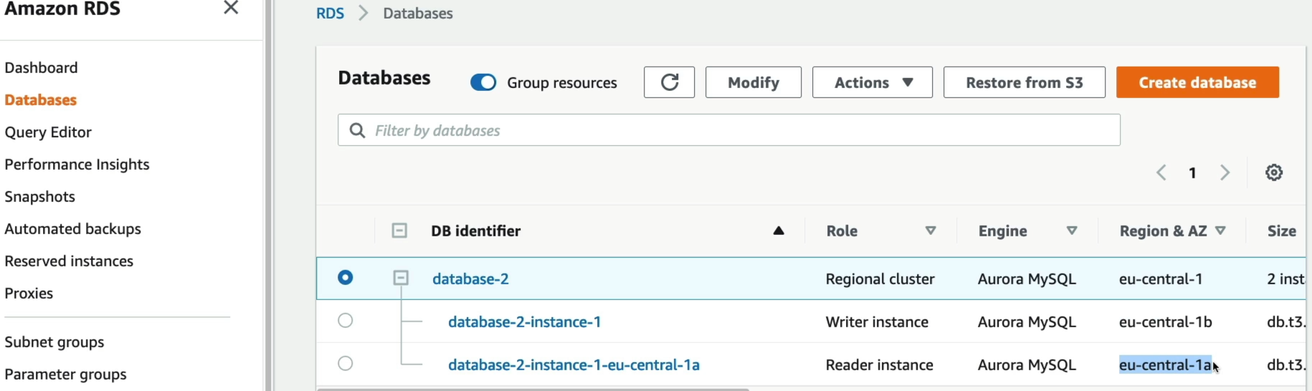Click Aurora MySQL engine in Regional cluster row
This screenshot has height=391, width=1312.
click(1027, 279)
